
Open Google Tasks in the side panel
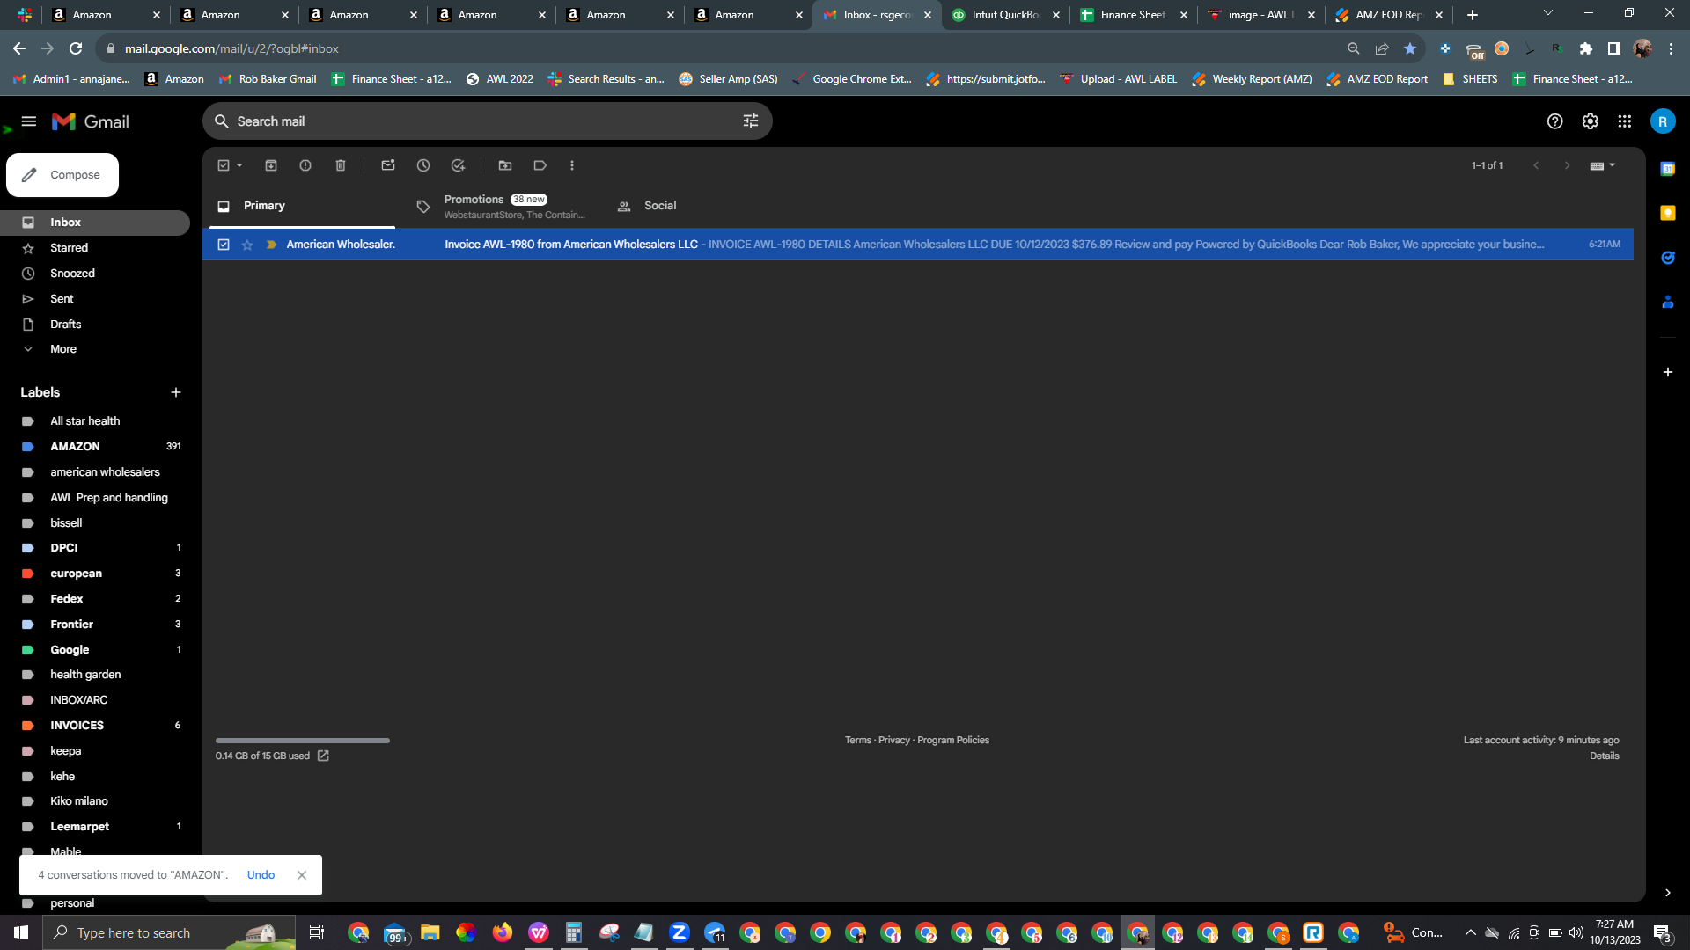point(1668,258)
